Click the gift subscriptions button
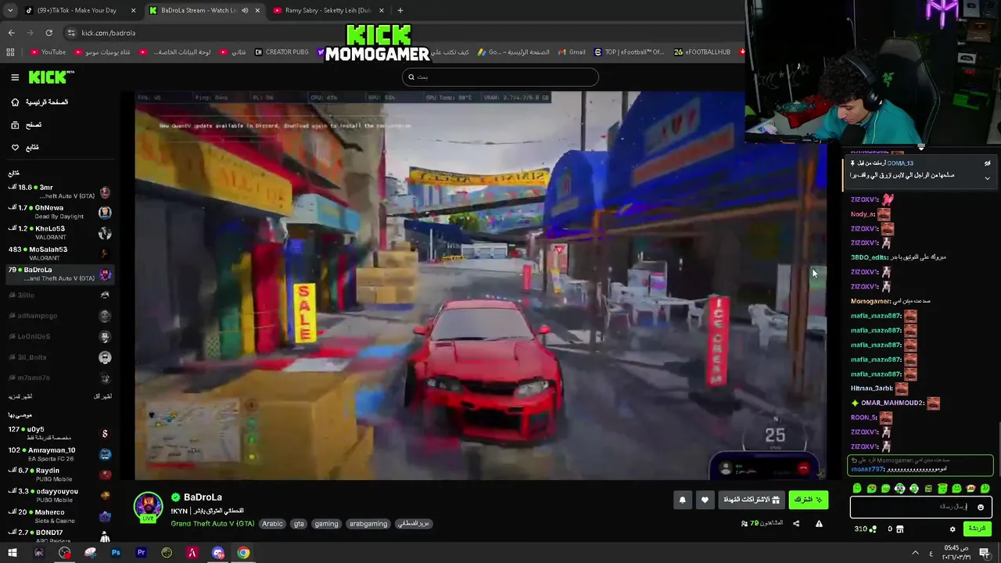Screen dimensions: 1001x563 coord(752,500)
